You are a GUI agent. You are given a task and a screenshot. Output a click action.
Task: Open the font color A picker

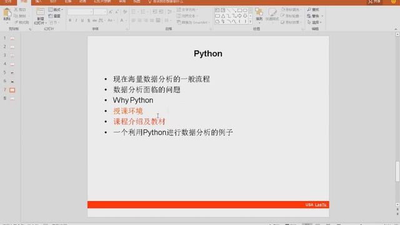[x=122, y=20]
